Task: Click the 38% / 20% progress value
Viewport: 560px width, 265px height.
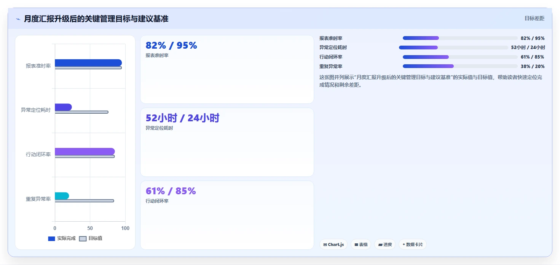Action: click(533, 67)
